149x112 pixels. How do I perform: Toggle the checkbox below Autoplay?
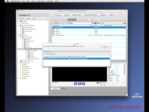[100, 85]
